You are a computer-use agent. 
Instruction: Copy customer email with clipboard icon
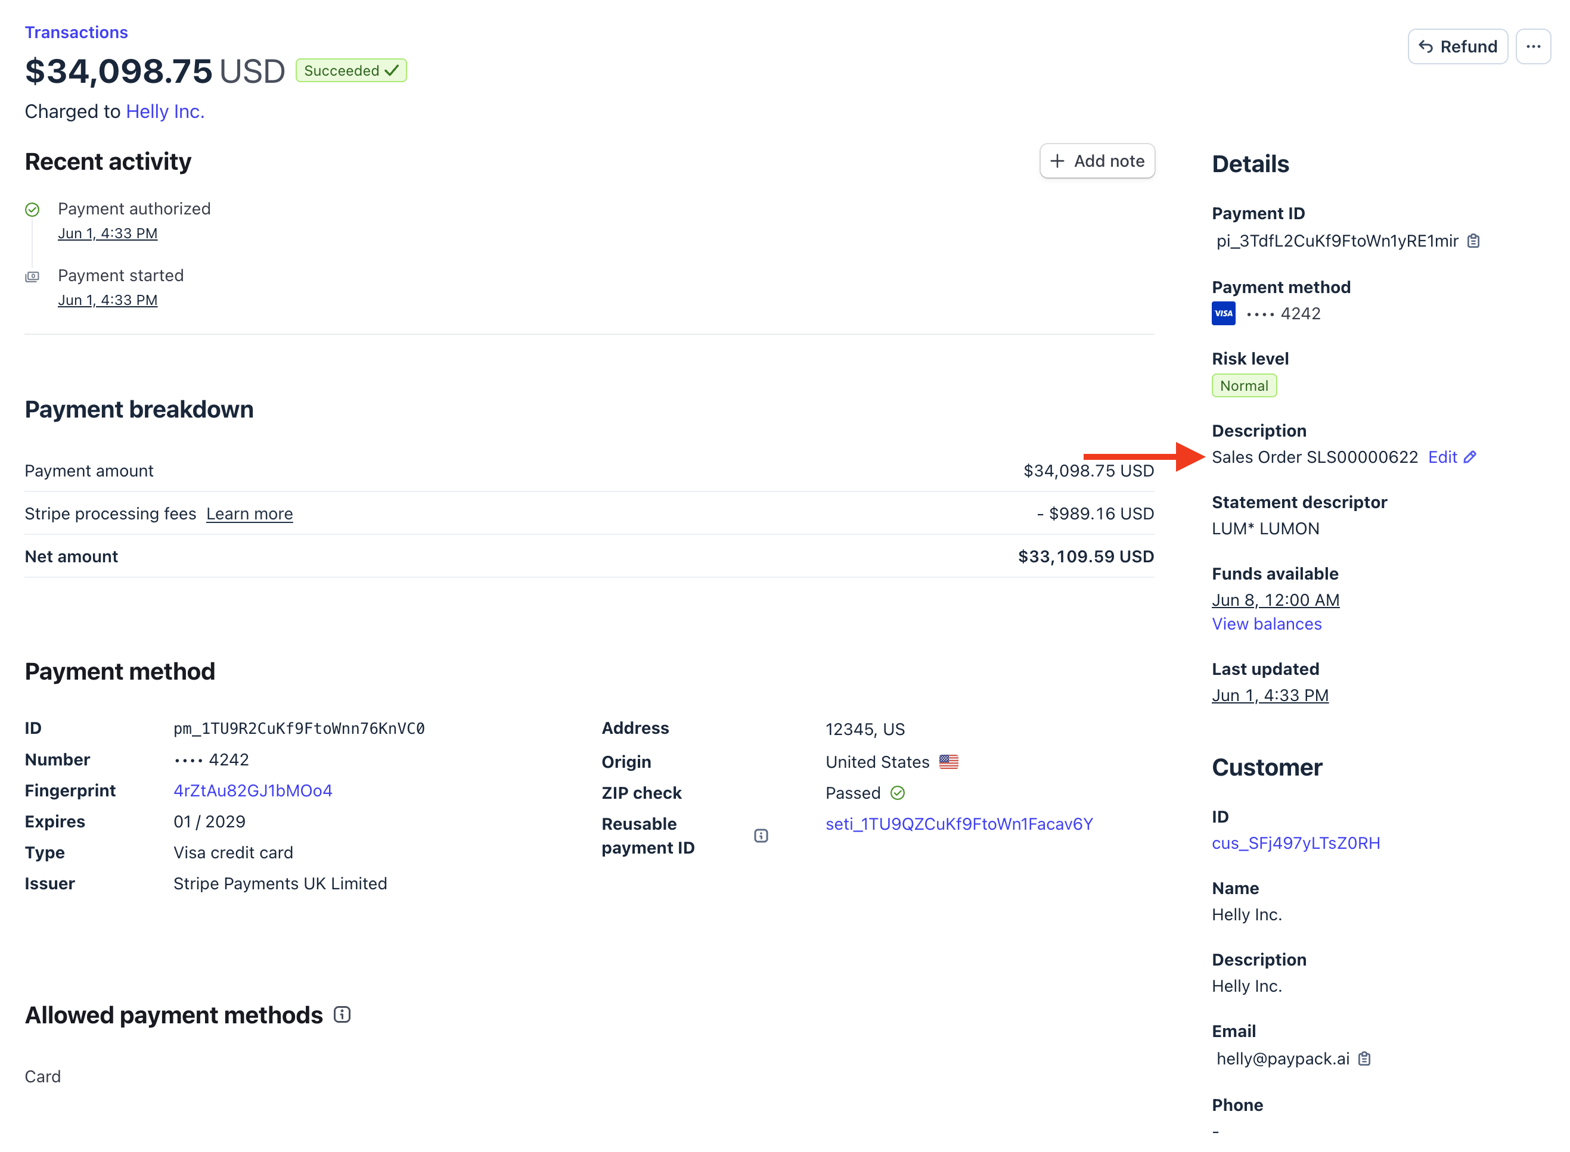[1364, 1058]
